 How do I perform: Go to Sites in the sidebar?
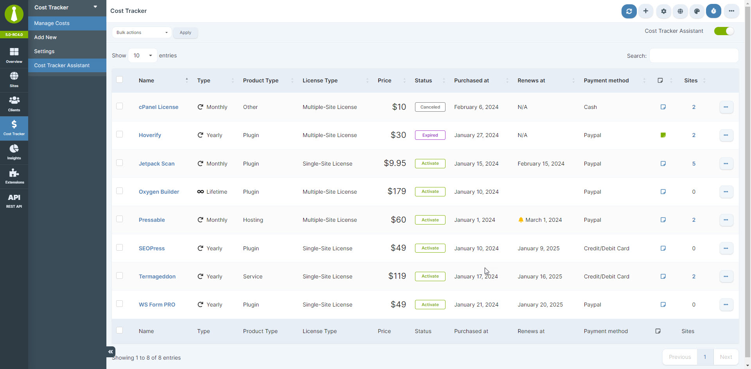pyautogui.click(x=14, y=80)
